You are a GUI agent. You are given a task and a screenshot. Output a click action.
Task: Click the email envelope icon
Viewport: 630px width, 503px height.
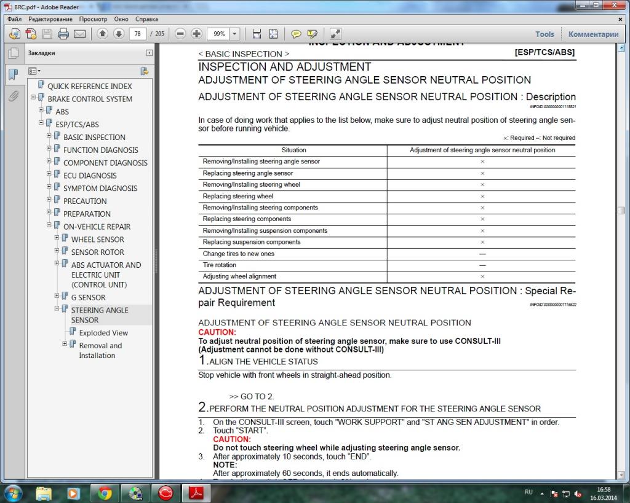click(x=79, y=34)
